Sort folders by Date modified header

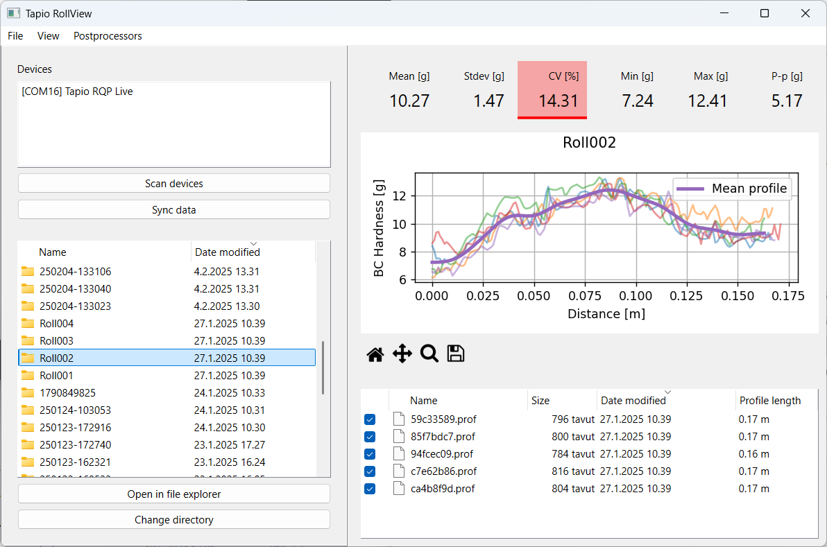(x=228, y=252)
